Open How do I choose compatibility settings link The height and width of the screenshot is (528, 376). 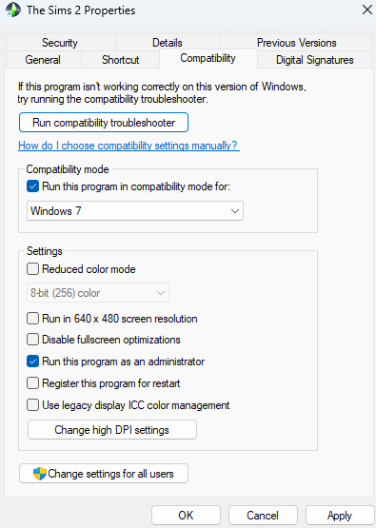pos(129,146)
